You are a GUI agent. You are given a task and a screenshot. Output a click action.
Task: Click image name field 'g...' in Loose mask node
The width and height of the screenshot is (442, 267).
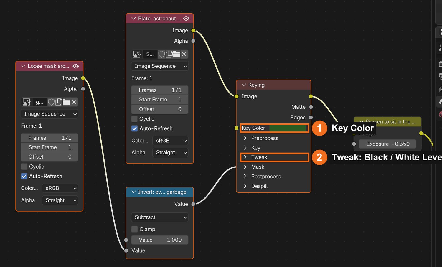pyautogui.click(x=40, y=102)
